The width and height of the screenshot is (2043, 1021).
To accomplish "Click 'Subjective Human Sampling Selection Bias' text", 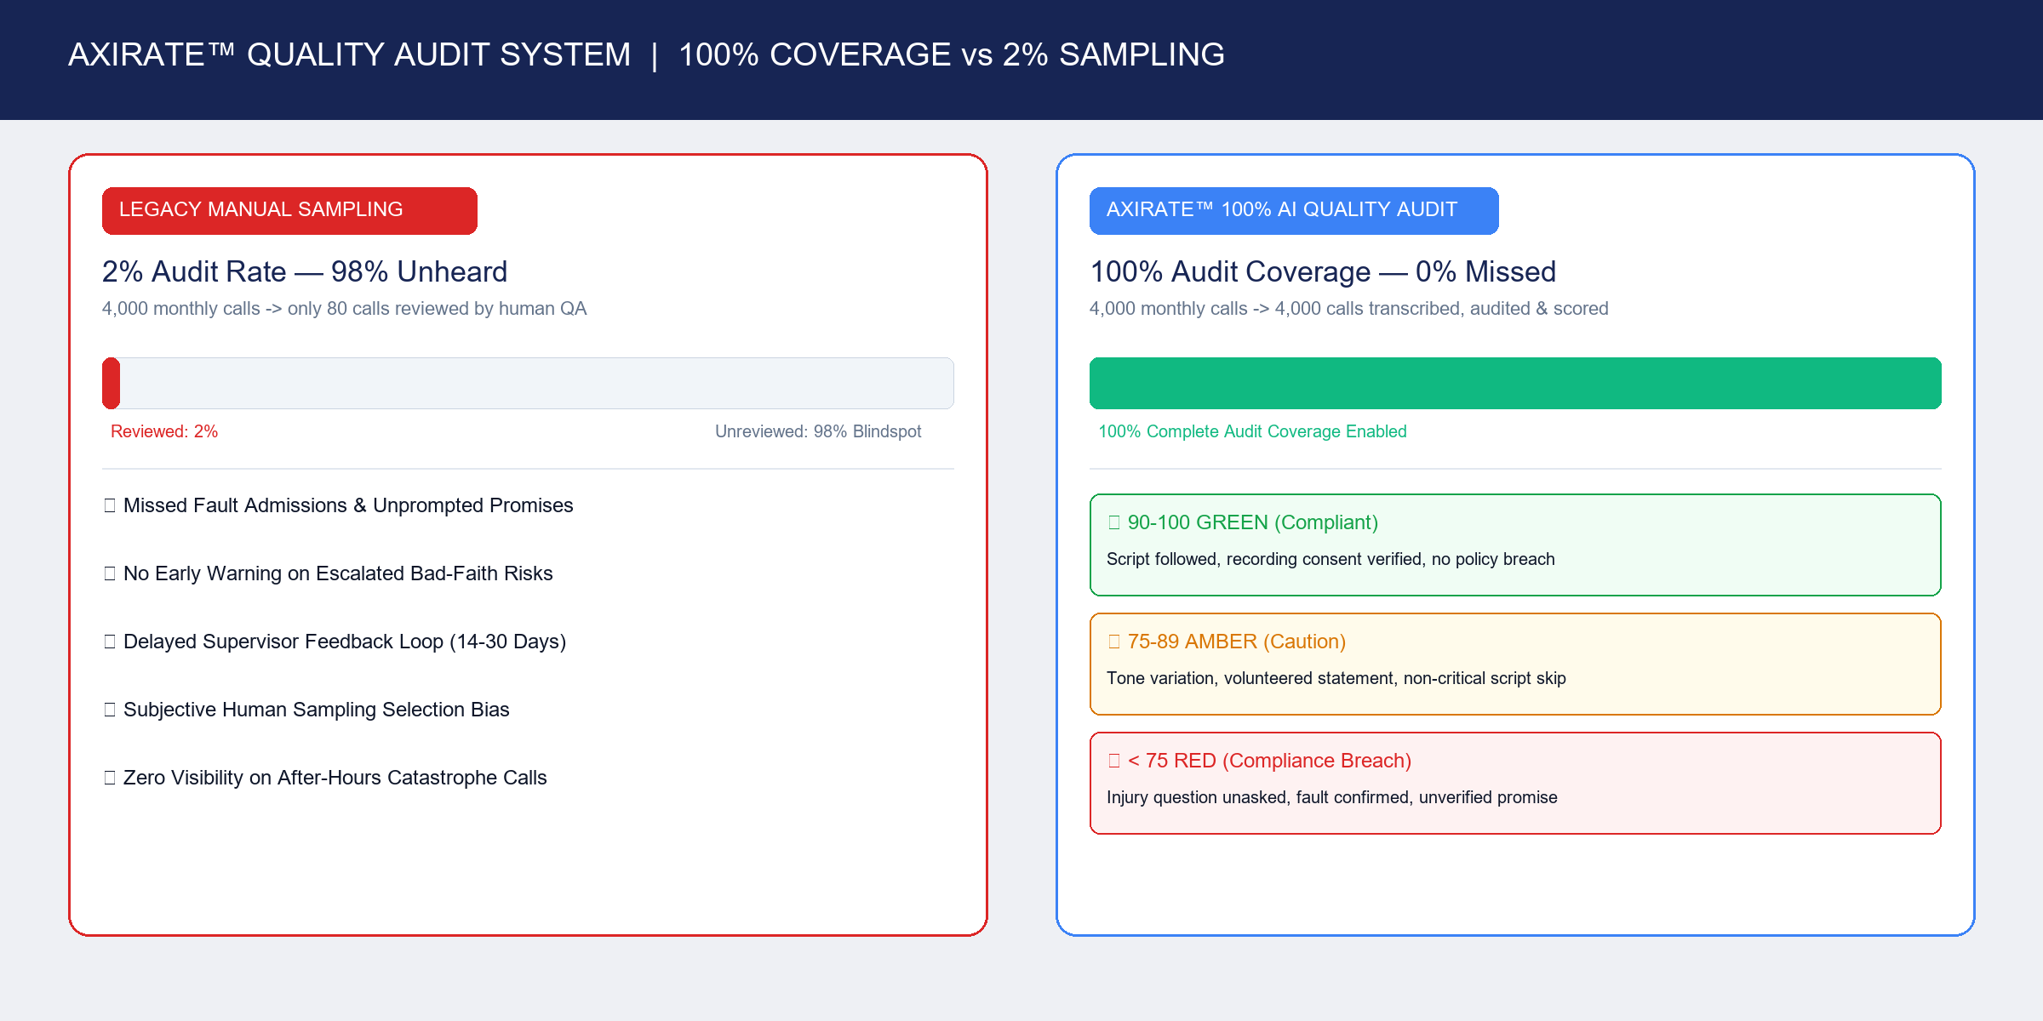I will 317,710.
